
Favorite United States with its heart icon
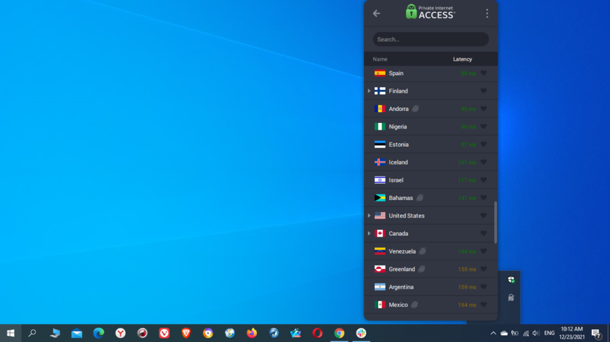click(x=483, y=216)
